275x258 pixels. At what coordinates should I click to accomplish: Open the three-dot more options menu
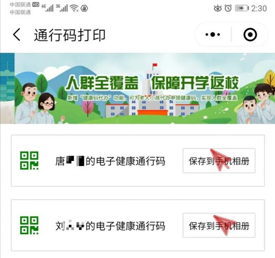(213, 34)
